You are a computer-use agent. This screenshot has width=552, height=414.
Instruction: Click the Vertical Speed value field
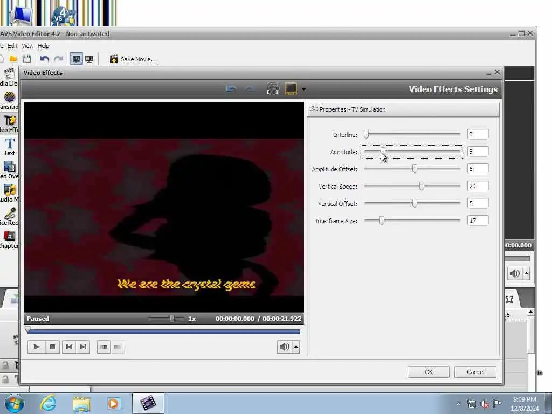pos(478,186)
